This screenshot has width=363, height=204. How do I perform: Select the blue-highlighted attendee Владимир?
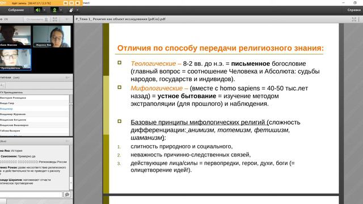pos(35,109)
